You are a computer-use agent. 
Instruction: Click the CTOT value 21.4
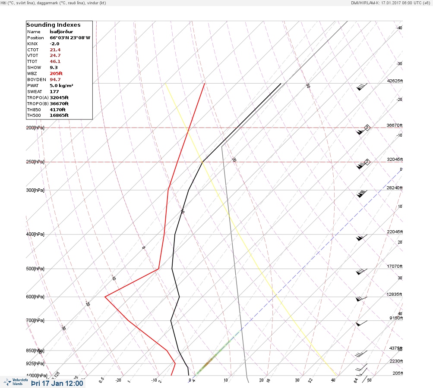click(55, 50)
